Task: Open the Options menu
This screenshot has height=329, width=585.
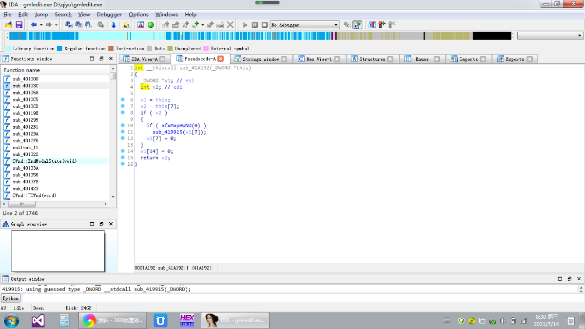Action: (138, 15)
